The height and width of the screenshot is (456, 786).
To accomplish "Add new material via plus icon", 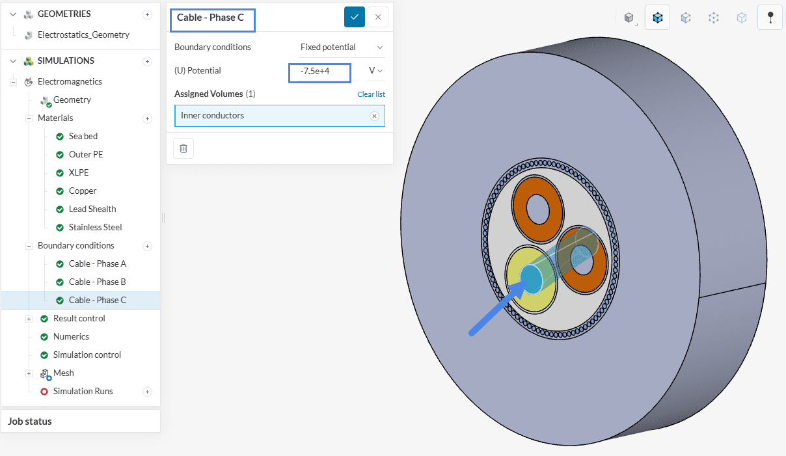I will click(x=147, y=118).
